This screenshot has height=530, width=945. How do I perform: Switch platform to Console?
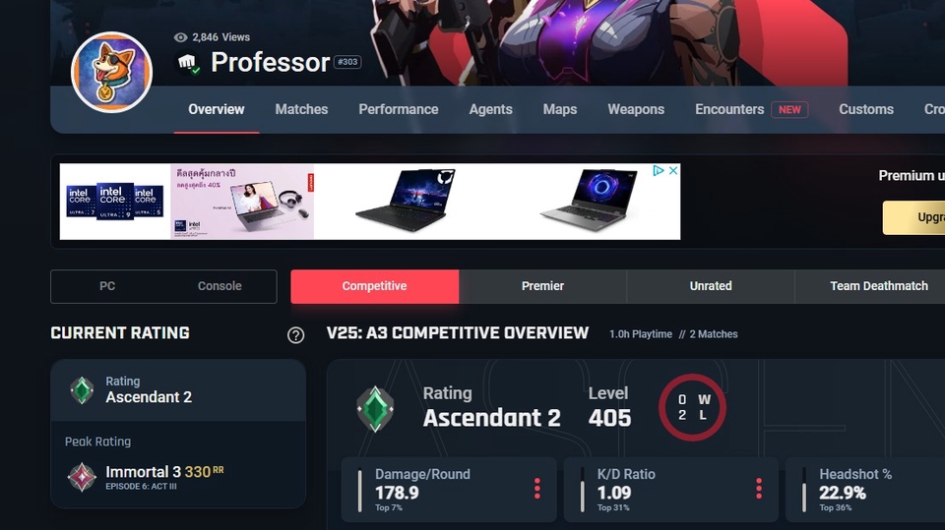[220, 286]
